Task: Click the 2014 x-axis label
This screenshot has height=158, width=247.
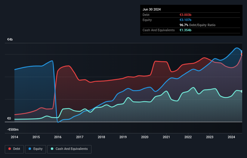Action: (14, 137)
